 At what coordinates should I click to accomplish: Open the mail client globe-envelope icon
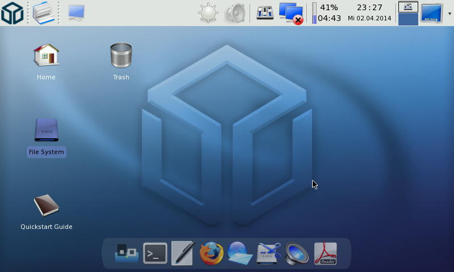coord(240,253)
